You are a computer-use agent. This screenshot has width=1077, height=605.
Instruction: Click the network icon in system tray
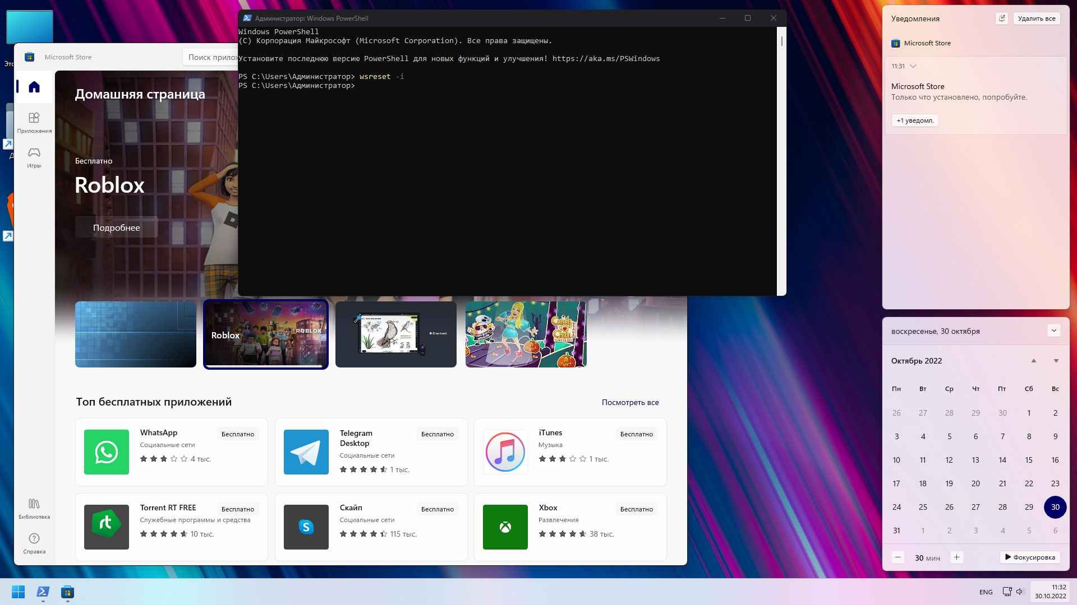coord(1007,592)
